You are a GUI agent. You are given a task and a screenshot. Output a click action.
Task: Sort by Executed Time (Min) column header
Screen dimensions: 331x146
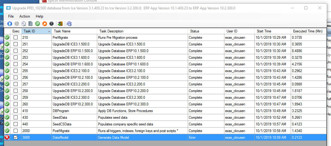point(308,31)
